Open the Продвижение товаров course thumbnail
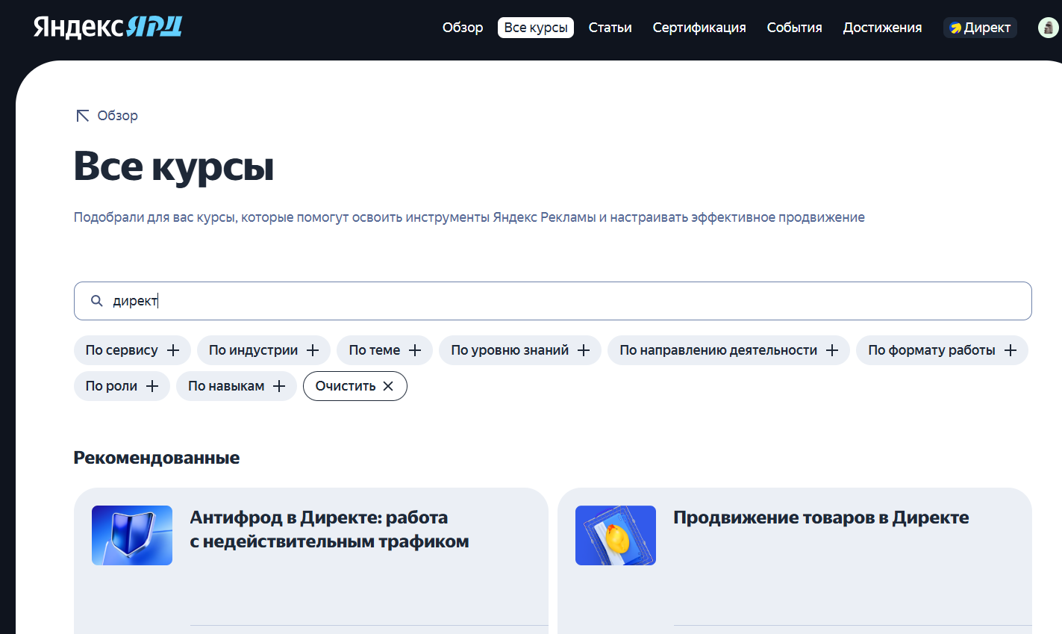The image size is (1062, 634). pyautogui.click(x=616, y=535)
